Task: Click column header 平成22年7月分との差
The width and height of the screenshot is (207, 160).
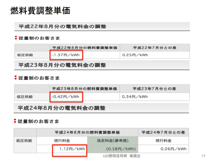Action: coord(155,48)
